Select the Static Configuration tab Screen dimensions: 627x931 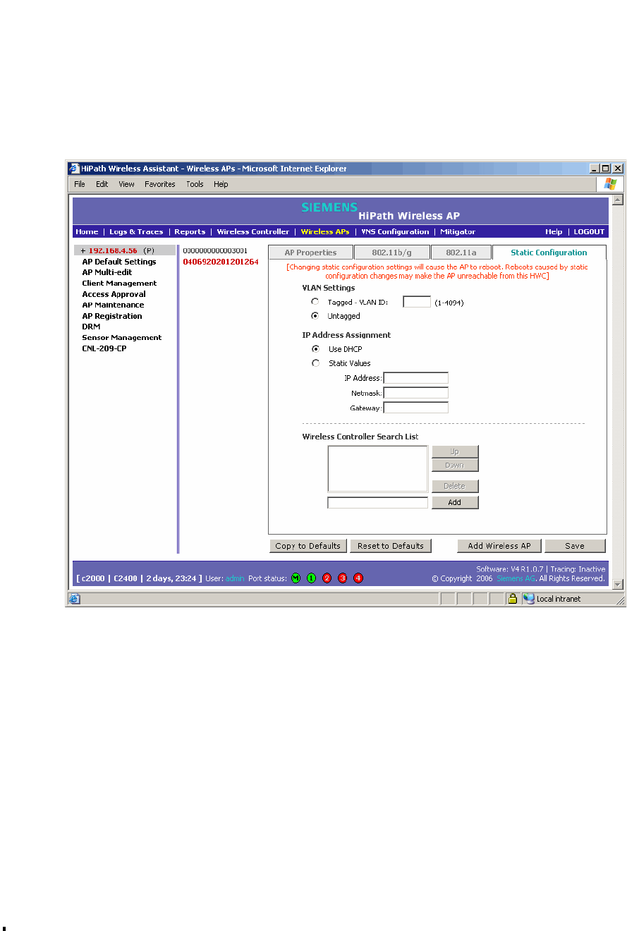coord(549,252)
